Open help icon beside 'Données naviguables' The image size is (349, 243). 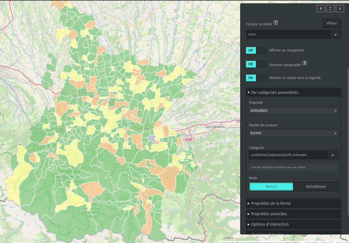[305, 63]
